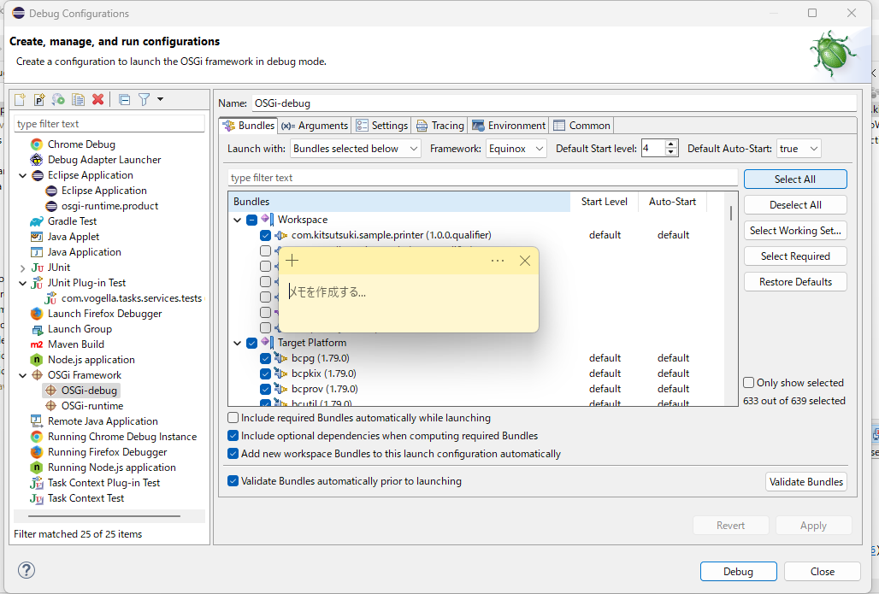
Task: Toggle the Workspace bundles checkbox
Action: [x=251, y=220]
